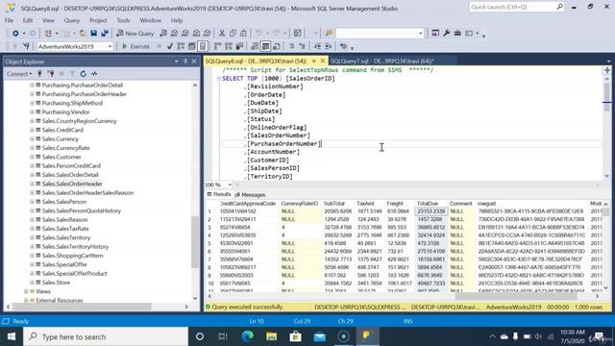Click Comment out selected lines icon
Image resolution: width=615 pixels, height=346 pixels.
291,46
